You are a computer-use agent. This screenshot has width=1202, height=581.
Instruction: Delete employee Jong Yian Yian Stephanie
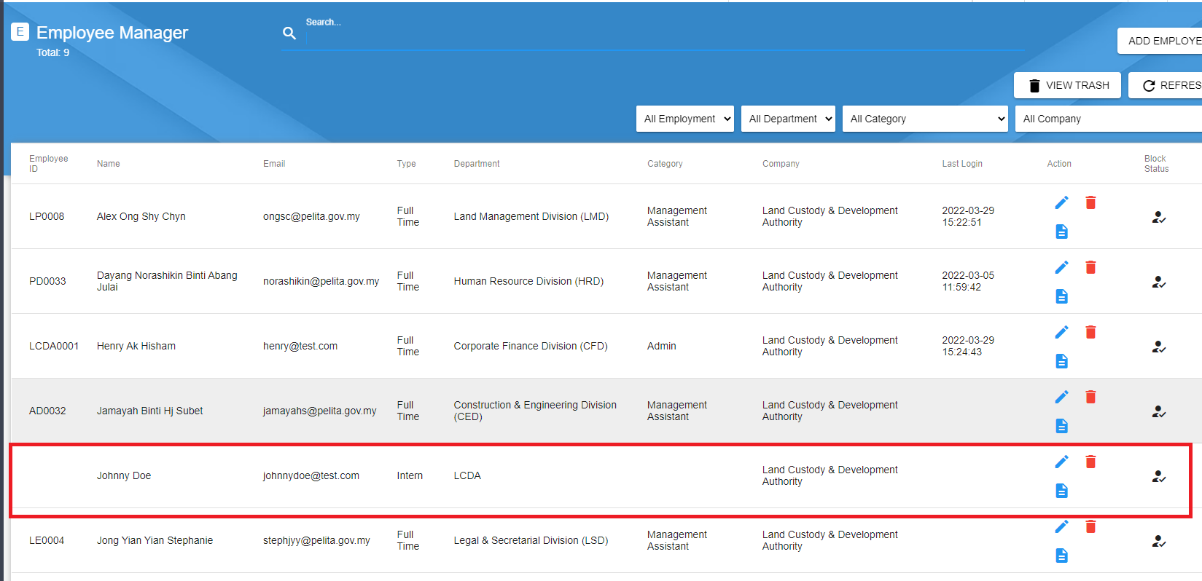[1090, 526]
